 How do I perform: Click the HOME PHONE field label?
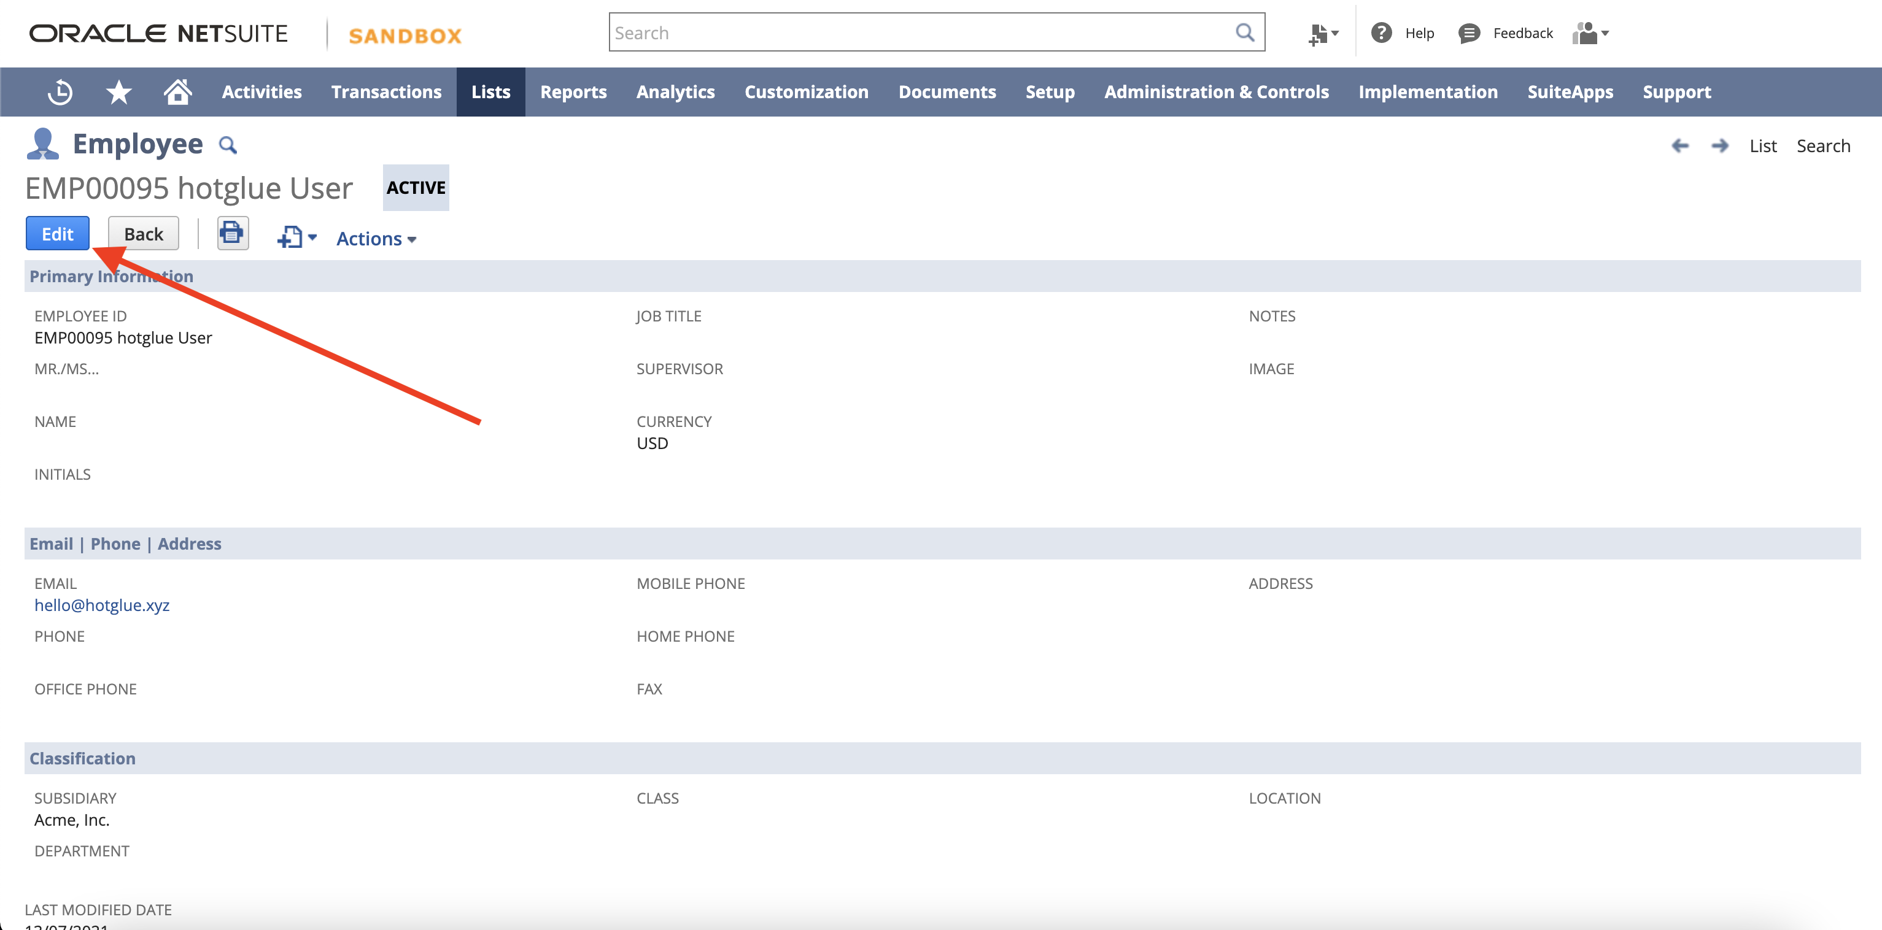[x=685, y=637]
